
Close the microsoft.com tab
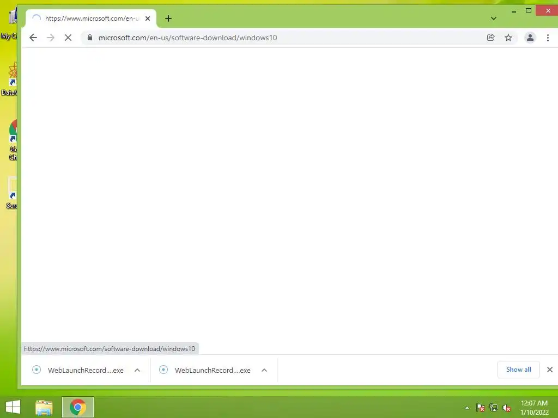(x=148, y=19)
